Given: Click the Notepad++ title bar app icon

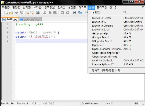Looking at the screenshot, I should [3, 2].
